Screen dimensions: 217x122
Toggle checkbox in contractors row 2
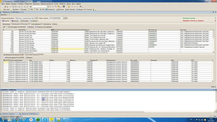point(13,34)
